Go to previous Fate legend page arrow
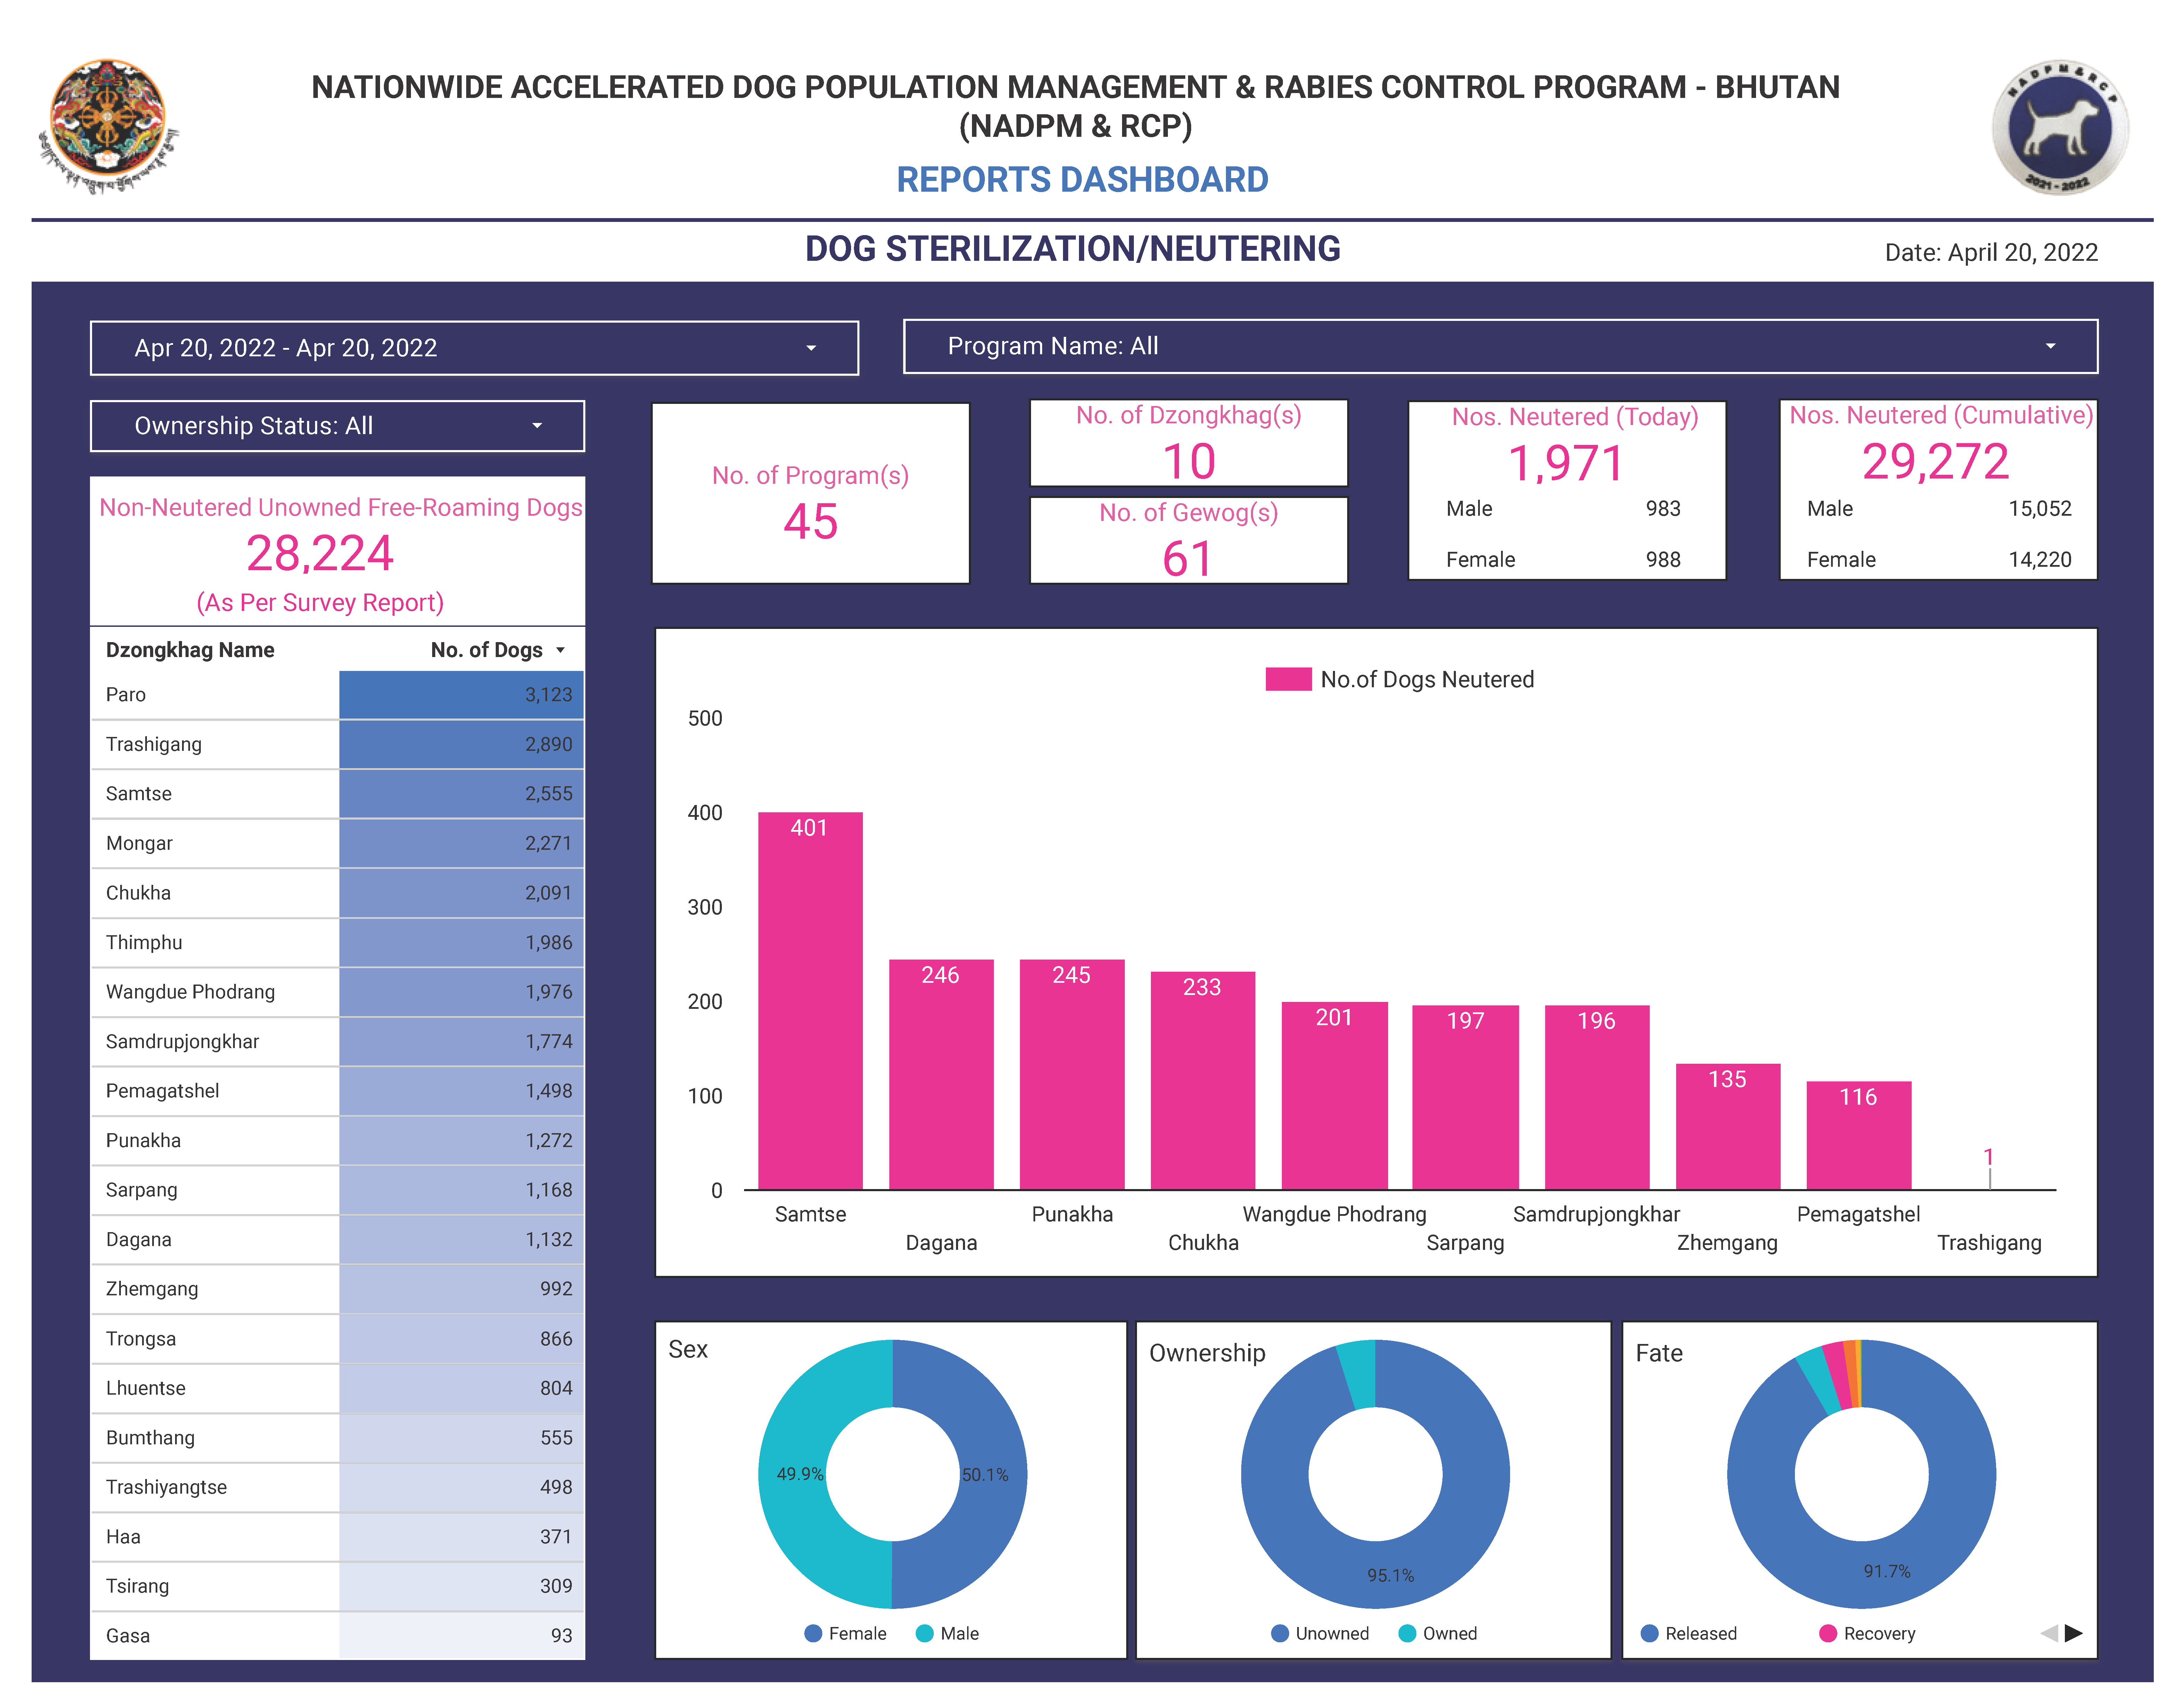2184x1702 pixels. pyautogui.click(x=2048, y=1633)
